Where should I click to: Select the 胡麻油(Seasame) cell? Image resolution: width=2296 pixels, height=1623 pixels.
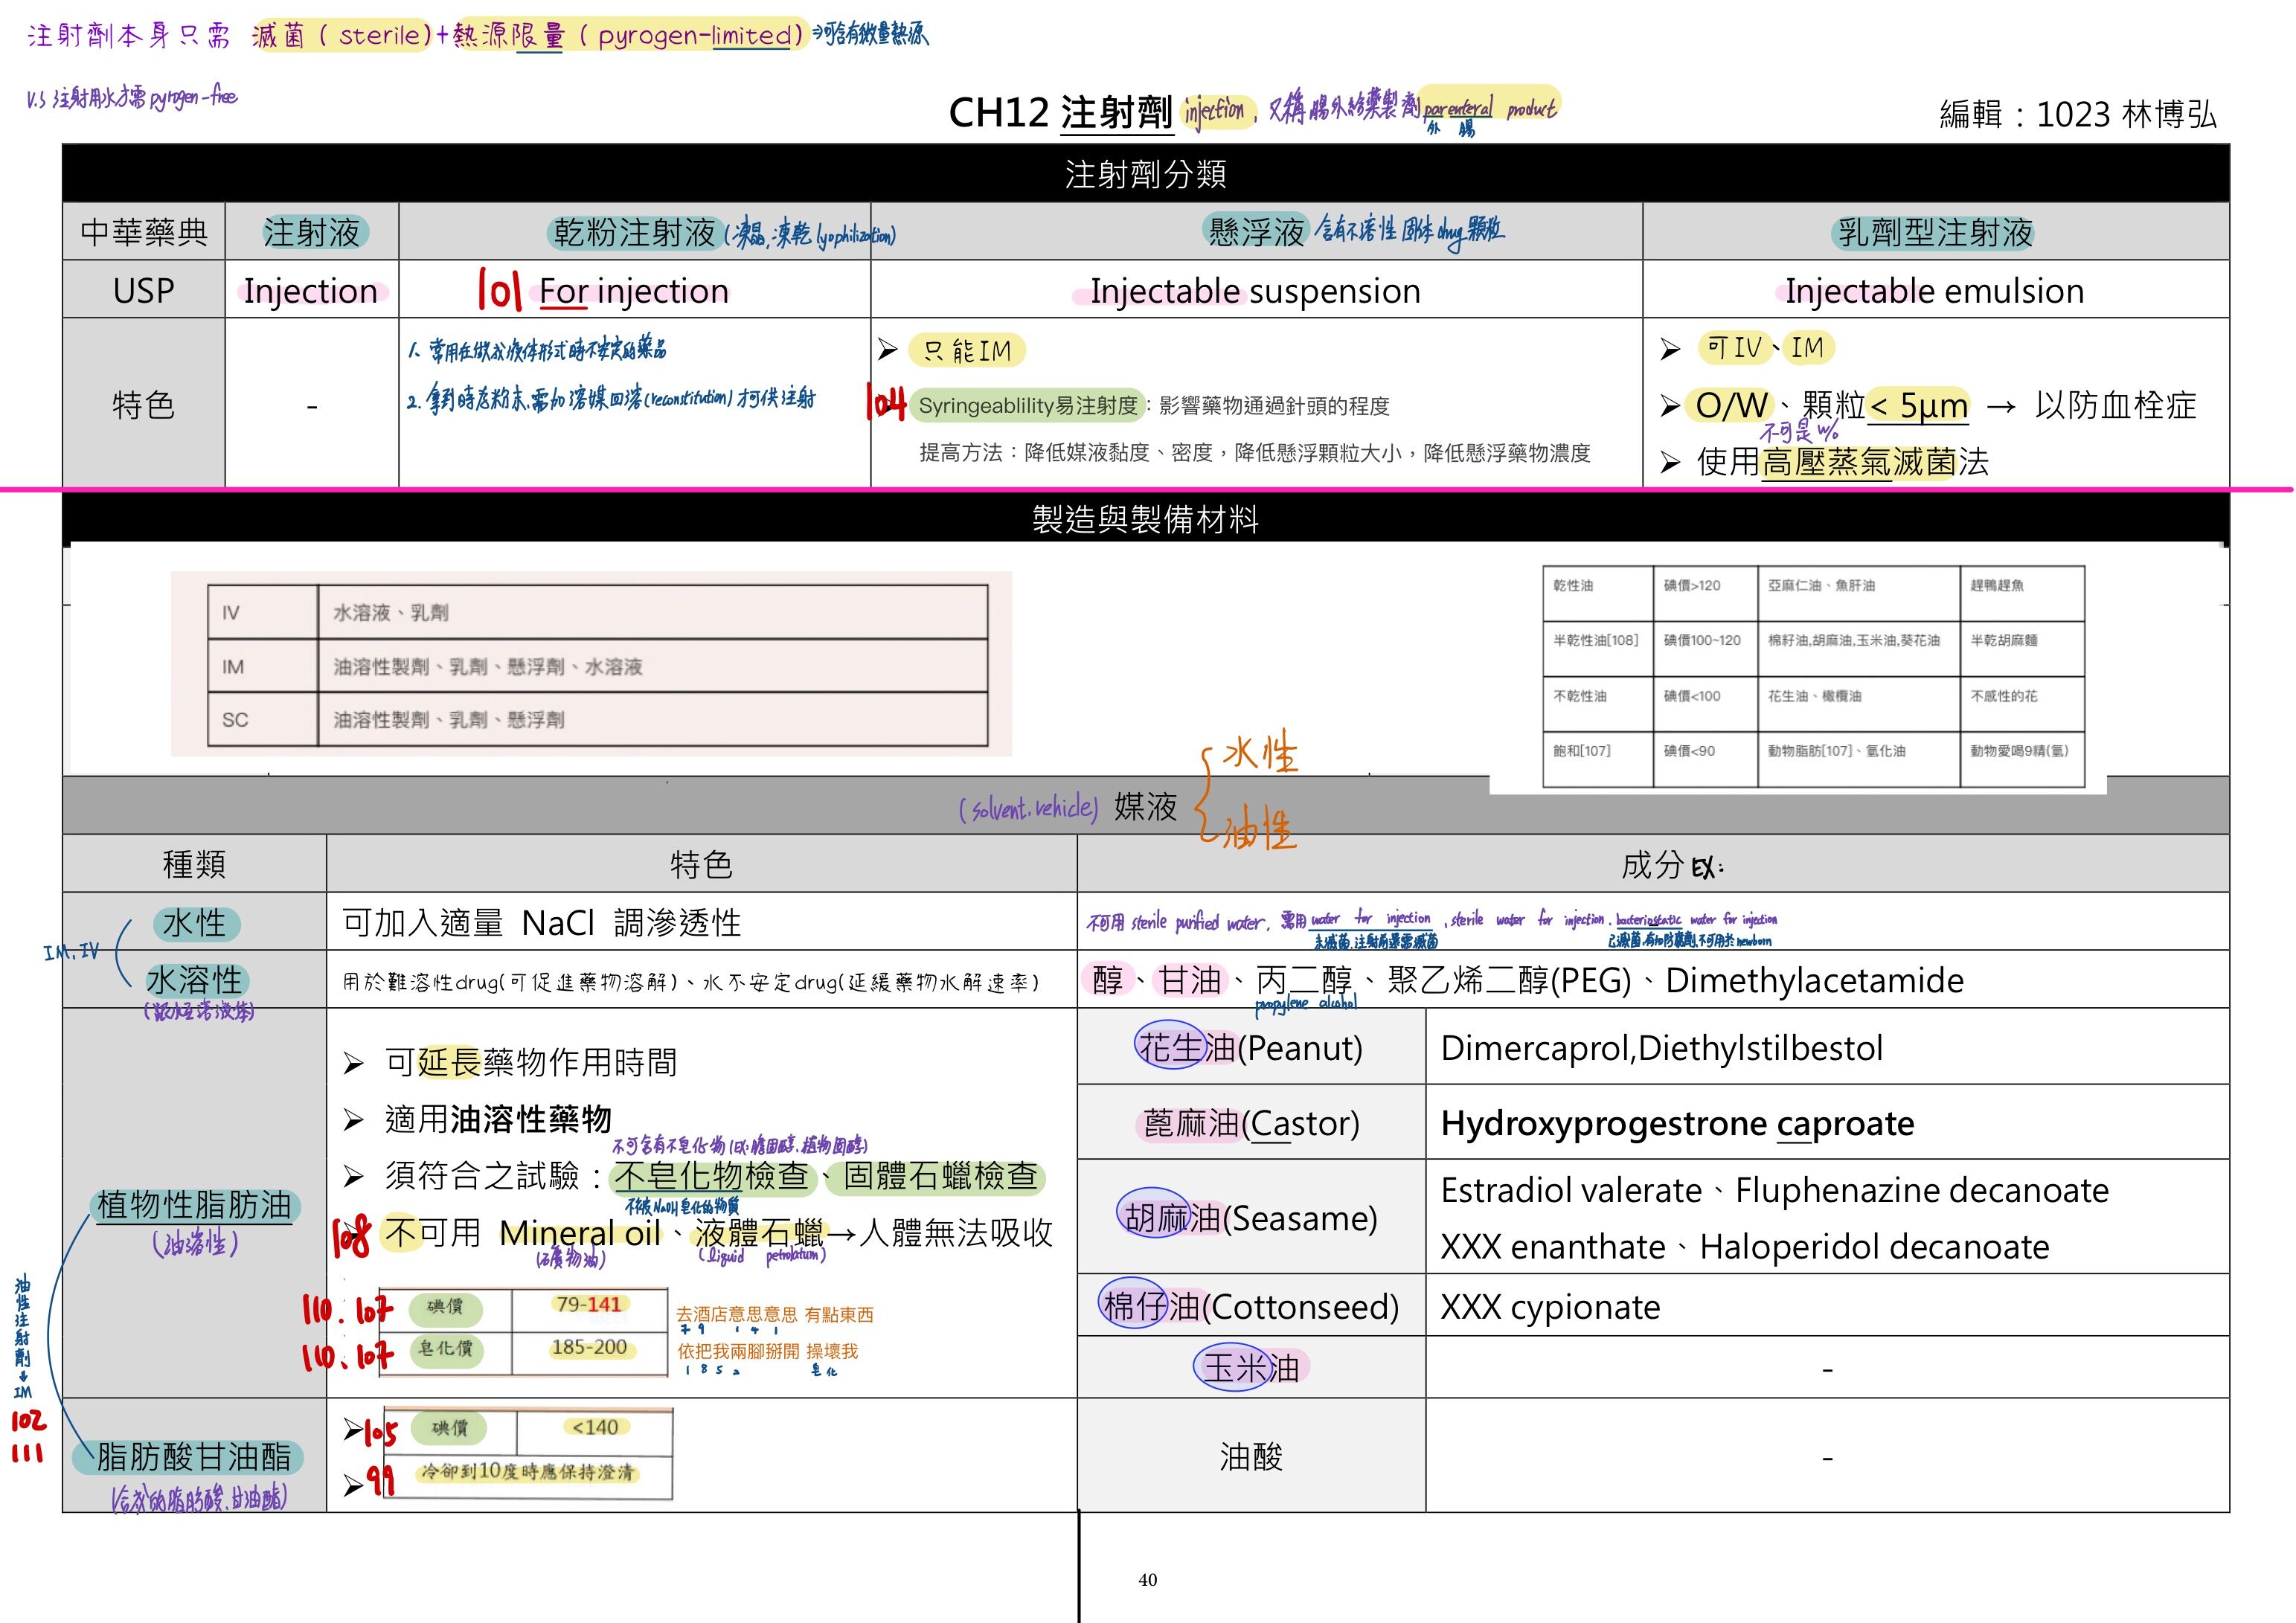[1250, 1217]
